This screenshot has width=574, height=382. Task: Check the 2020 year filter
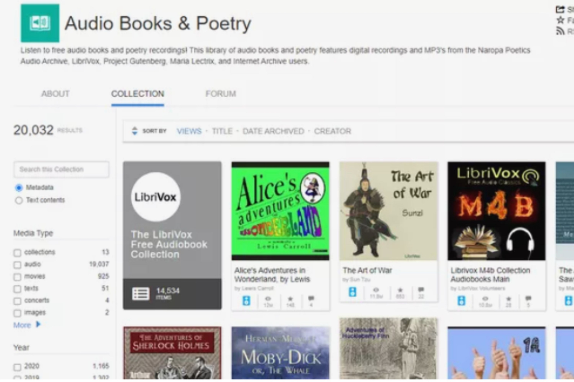pyautogui.click(x=17, y=367)
